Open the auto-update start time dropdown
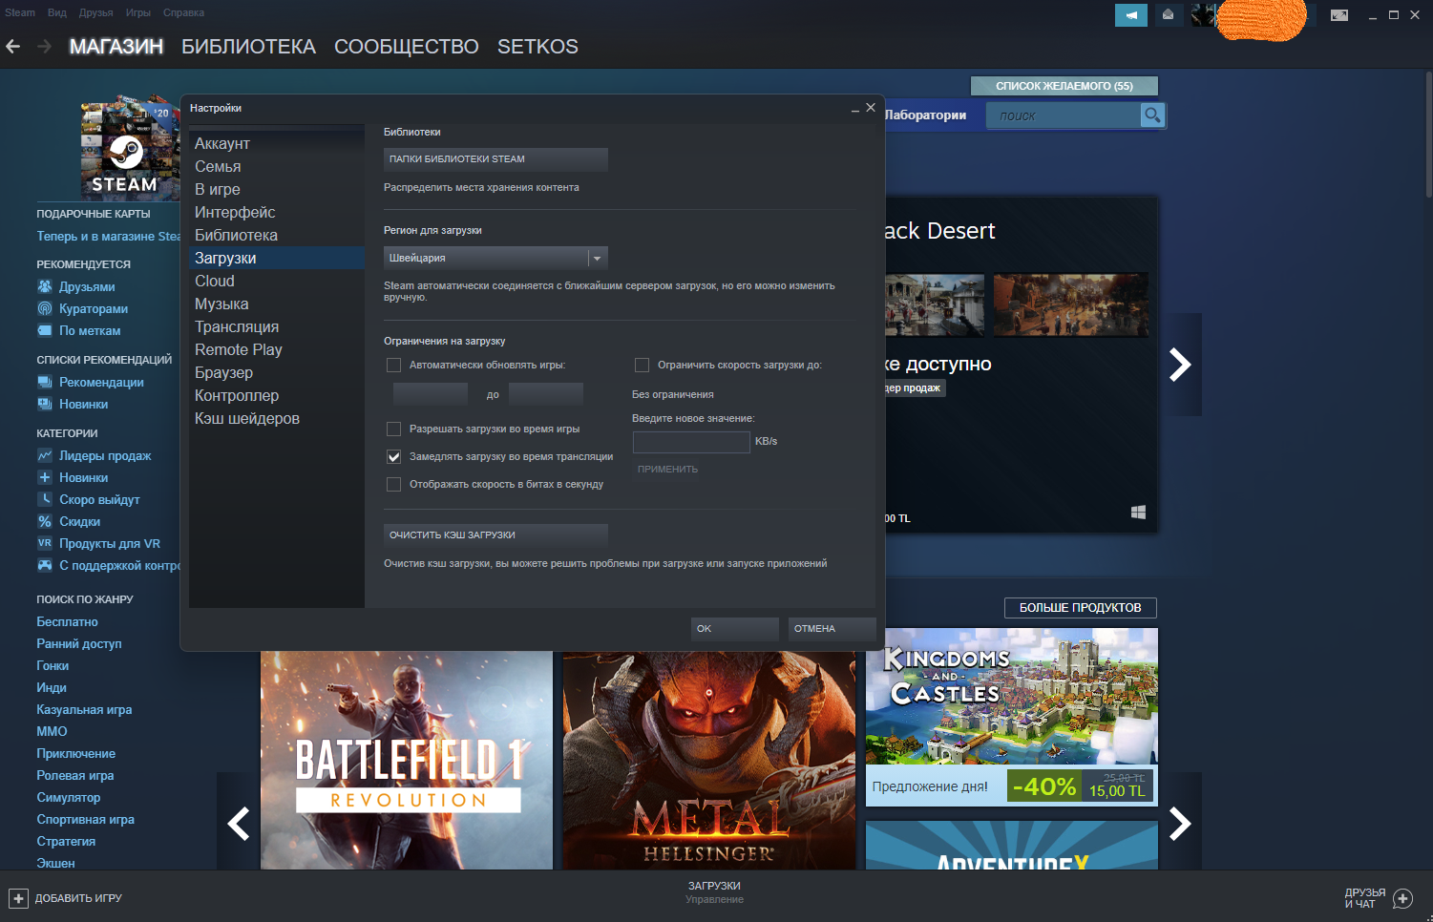 point(431,393)
